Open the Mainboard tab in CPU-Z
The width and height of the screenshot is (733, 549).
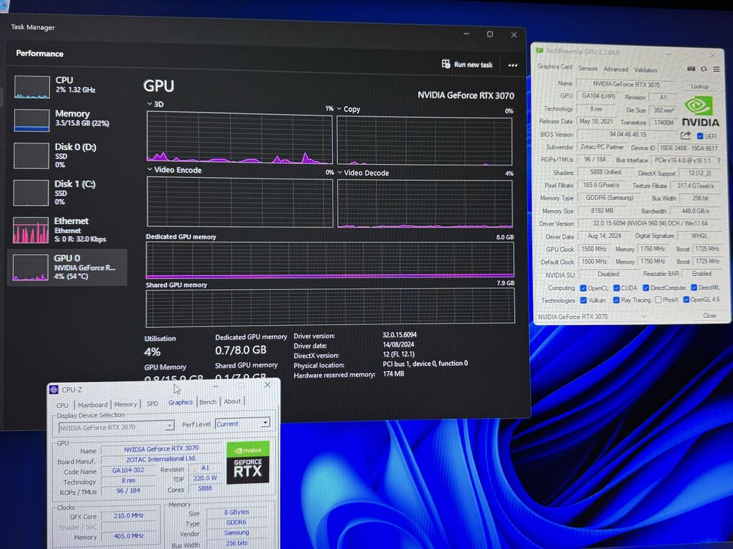pyautogui.click(x=92, y=405)
